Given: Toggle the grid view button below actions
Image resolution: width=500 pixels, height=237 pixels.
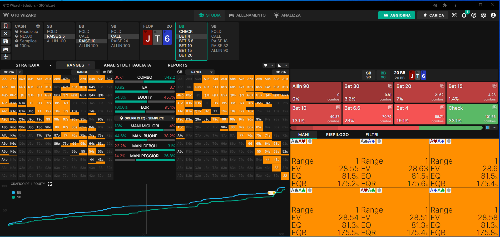Looking at the screenshot, I should pyautogui.click(x=488, y=128).
